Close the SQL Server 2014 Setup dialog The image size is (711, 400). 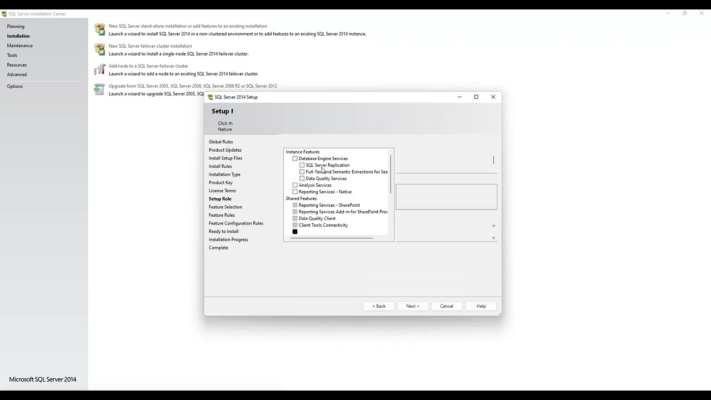[493, 97]
